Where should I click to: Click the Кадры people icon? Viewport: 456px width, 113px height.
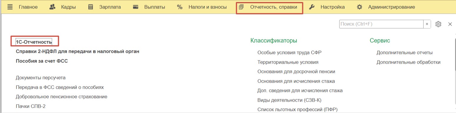tap(52, 7)
